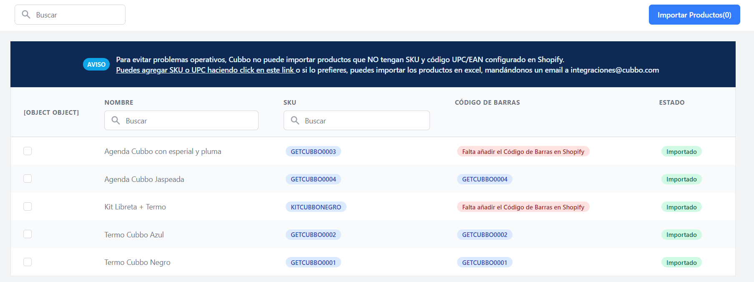Click Importado status of Agenda Cubbo Jaspeada
Screen dimensions: 754x282
tap(681, 179)
